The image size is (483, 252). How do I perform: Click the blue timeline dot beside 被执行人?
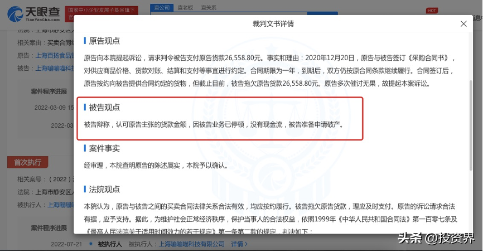click(x=90, y=244)
